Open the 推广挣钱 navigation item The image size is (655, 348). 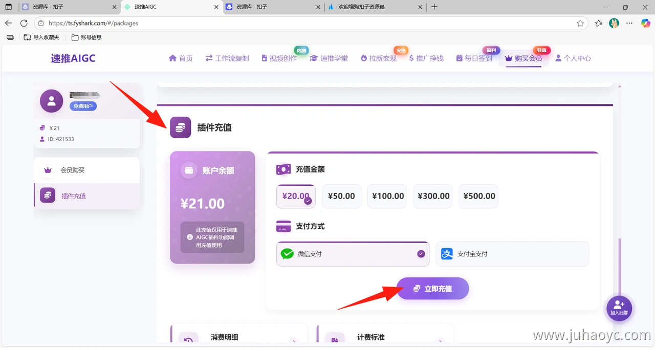click(426, 58)
